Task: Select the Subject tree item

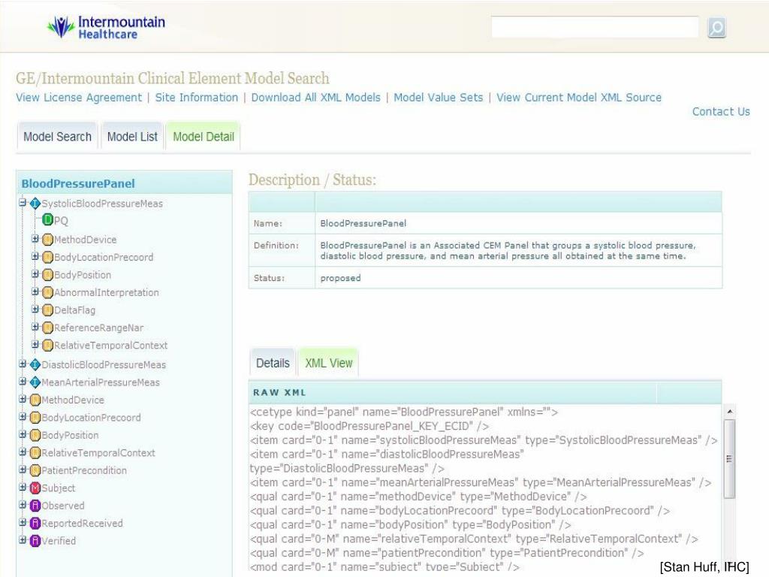Action: pos(59,488)
